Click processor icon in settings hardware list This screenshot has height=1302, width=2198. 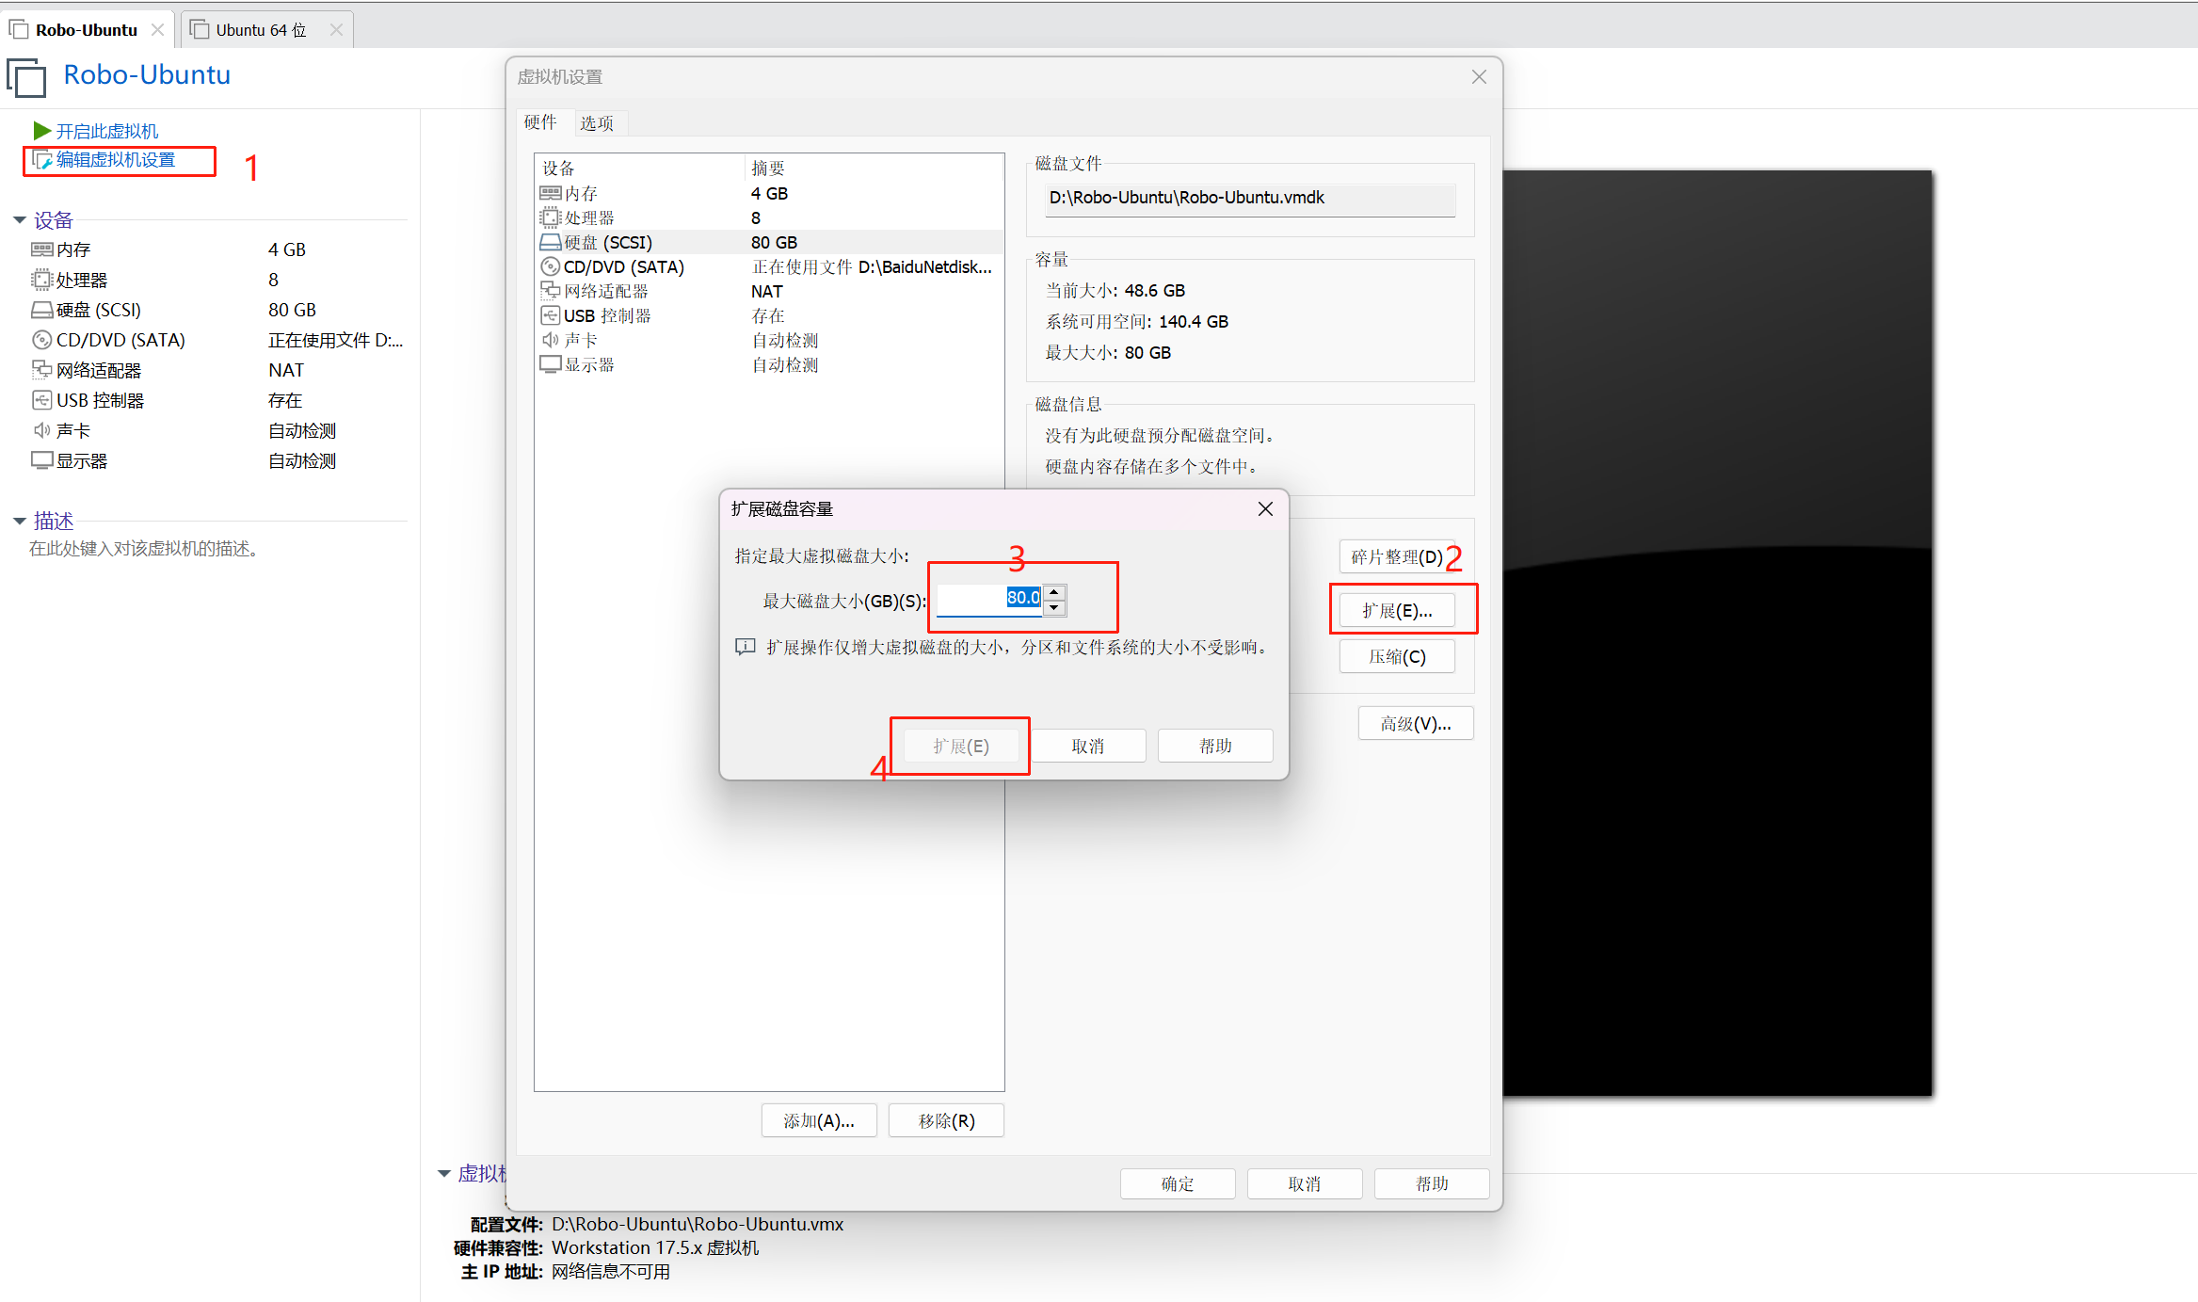pyautogui.click(x=550, y=217)
